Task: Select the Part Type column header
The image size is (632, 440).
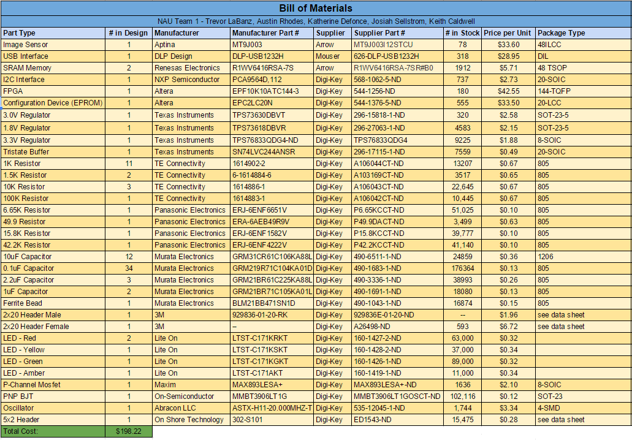Action: pyautogui.click(x=53, y=33)
